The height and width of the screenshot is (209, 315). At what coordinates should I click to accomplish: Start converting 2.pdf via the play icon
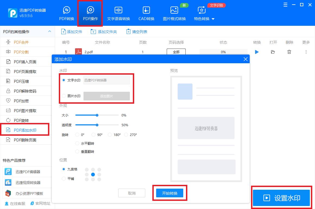point(257,52)
